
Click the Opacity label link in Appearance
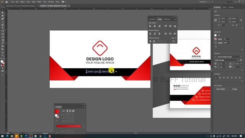[220, 43]
